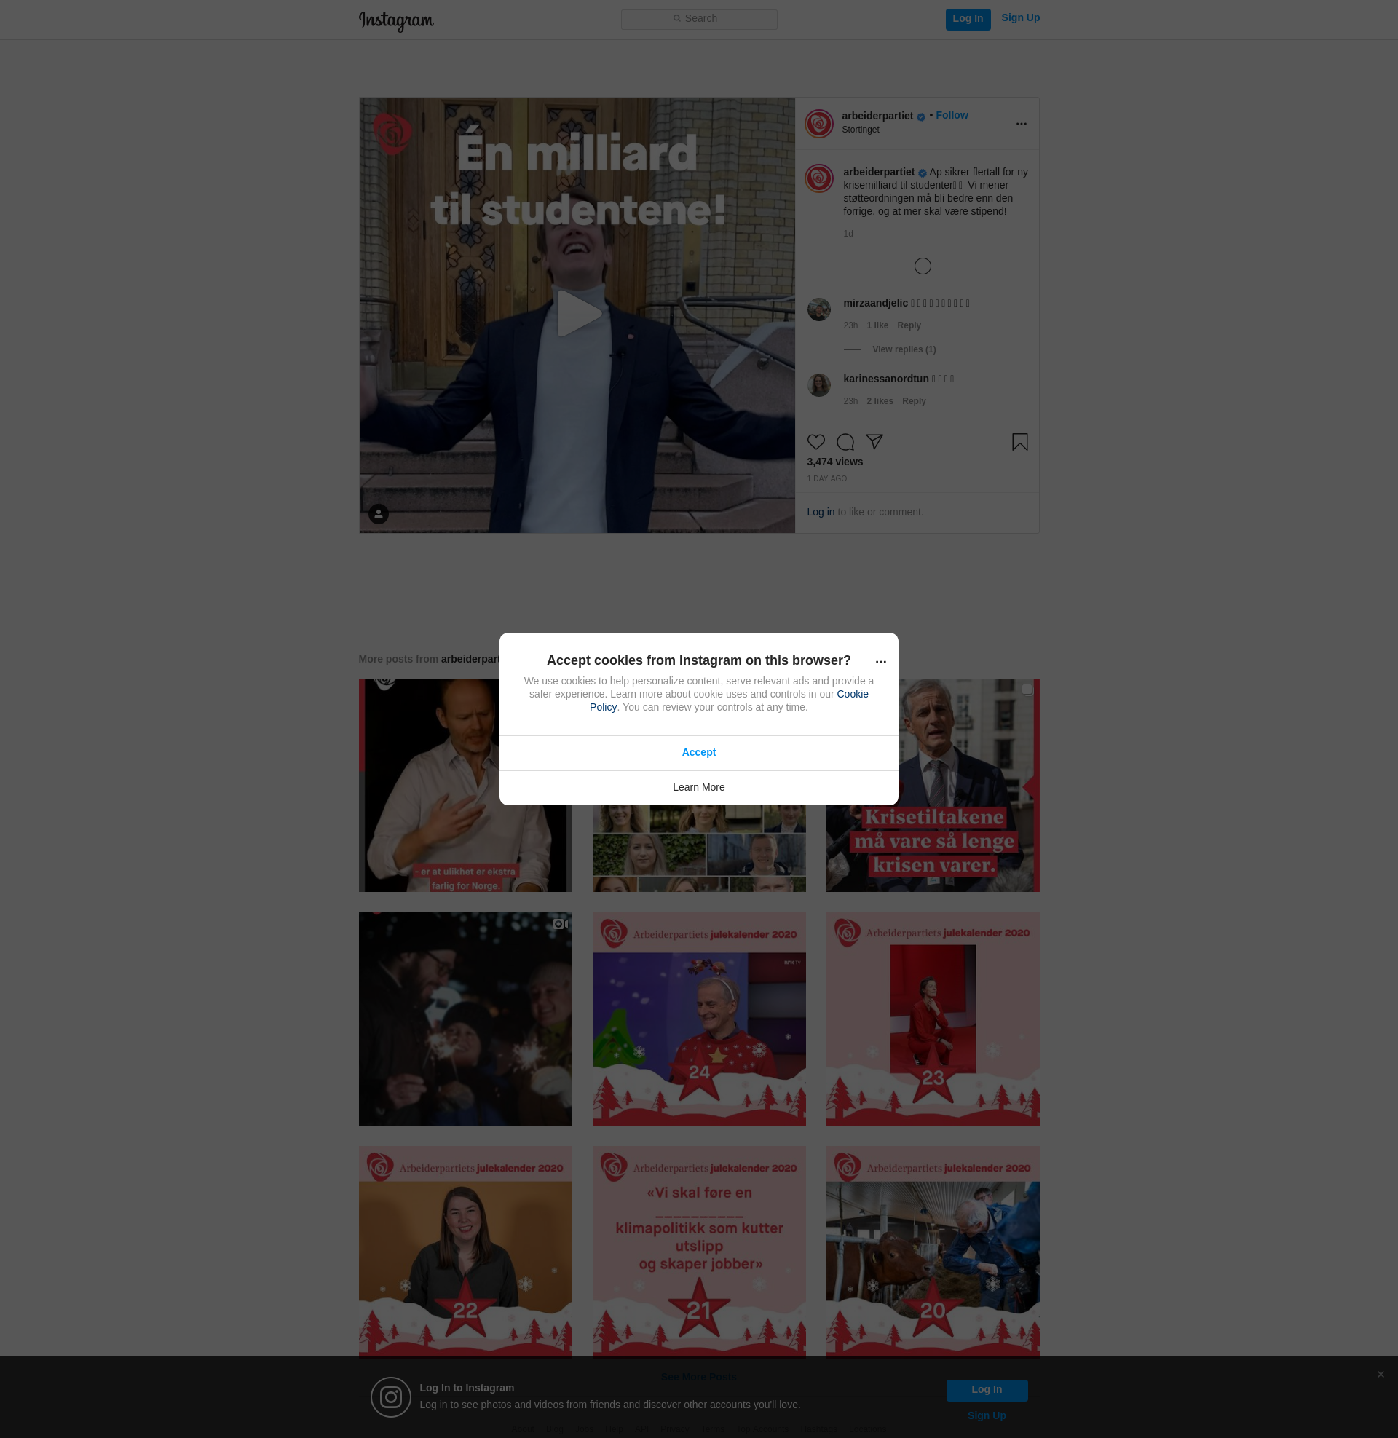Image resolution: width=1398 pixels, height=1438 pixels.
Task: Click Instagram camera icon in login banner
Action: coord(390,1398)
